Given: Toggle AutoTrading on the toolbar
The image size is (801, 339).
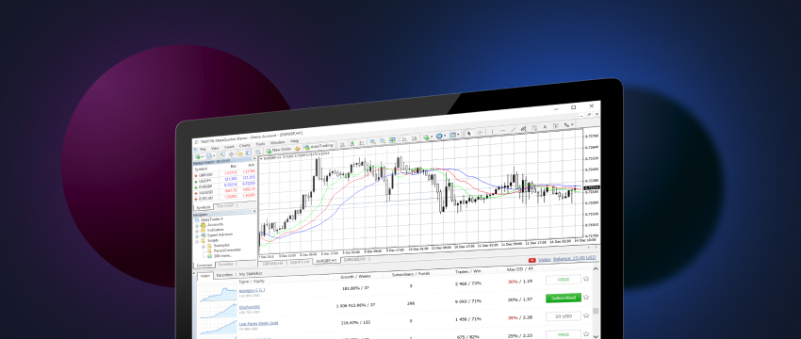Looking at the screenshot, I should coord(319,147).
